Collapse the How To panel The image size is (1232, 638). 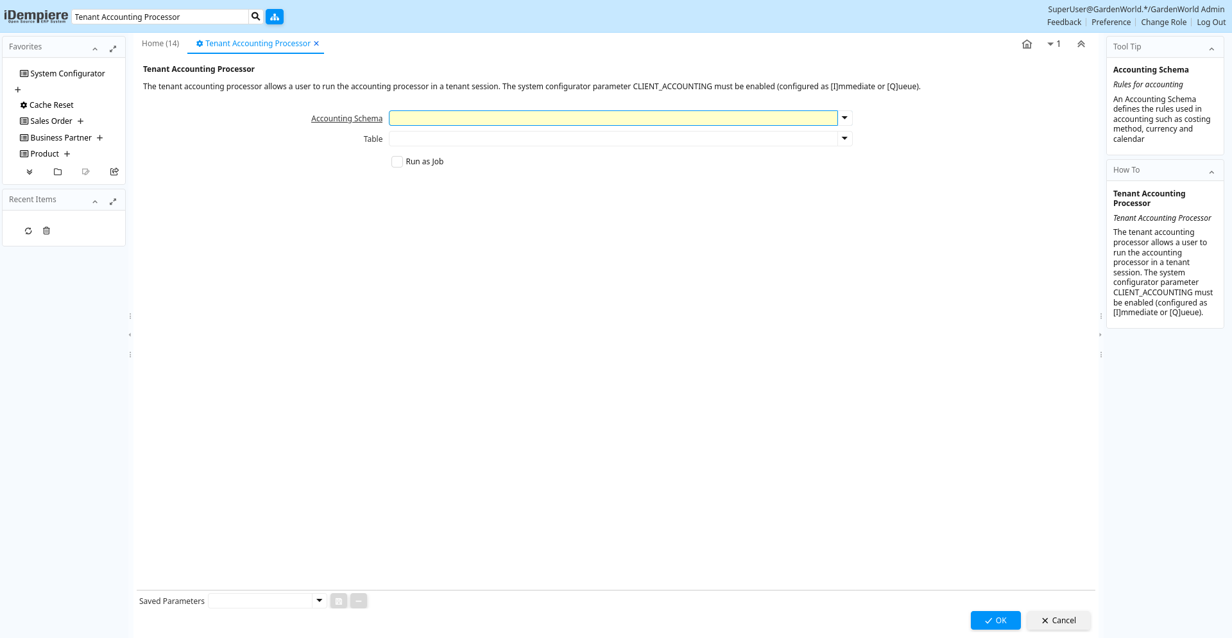pos(1211,172)
